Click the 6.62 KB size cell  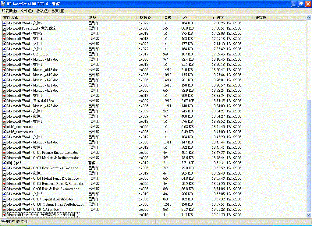pos(187,127)
